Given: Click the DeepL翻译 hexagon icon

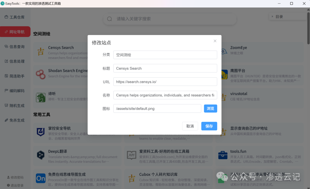Looking at the screenshot, I should click(x=41, y=155).
